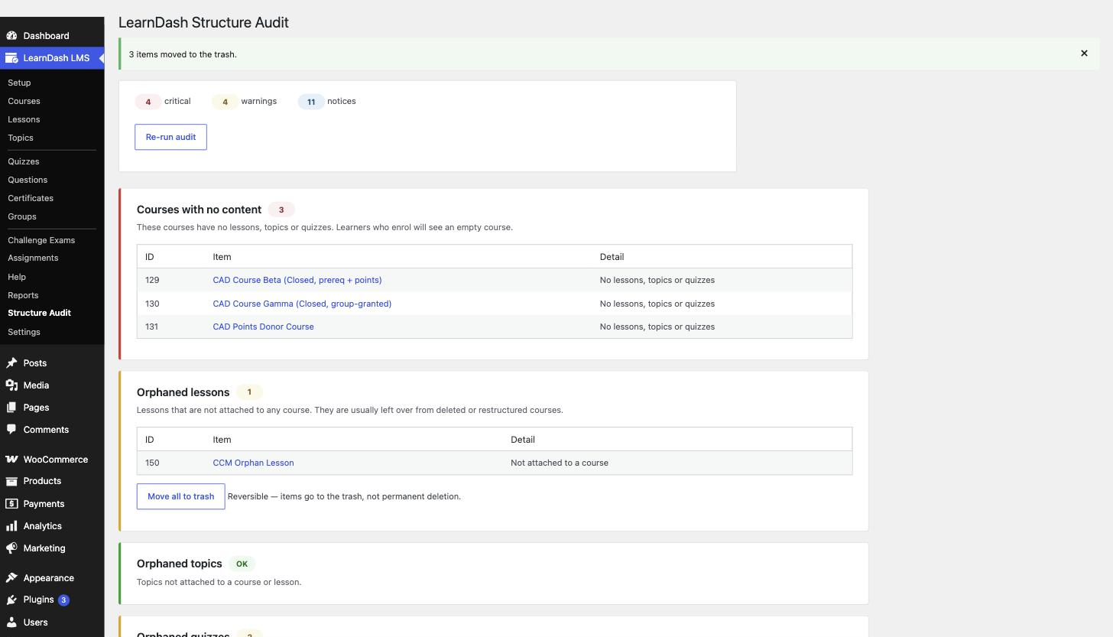
Task: Click the Pages icon in sidebar
Action: click(11, 408)
